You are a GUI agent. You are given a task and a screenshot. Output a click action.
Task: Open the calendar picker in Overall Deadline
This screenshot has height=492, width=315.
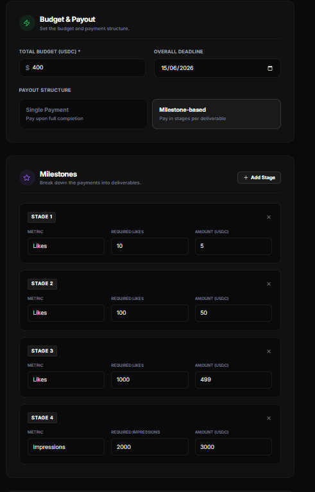[x=270, y=68]
